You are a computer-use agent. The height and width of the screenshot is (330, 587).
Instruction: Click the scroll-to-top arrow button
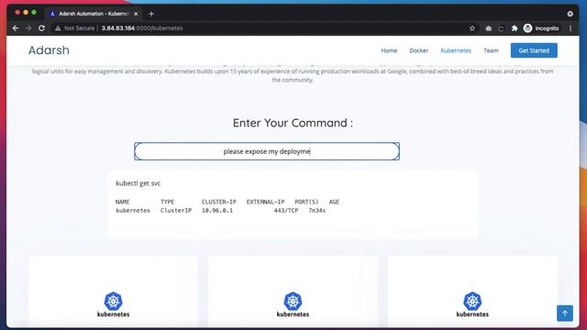(x=565, y=313)
